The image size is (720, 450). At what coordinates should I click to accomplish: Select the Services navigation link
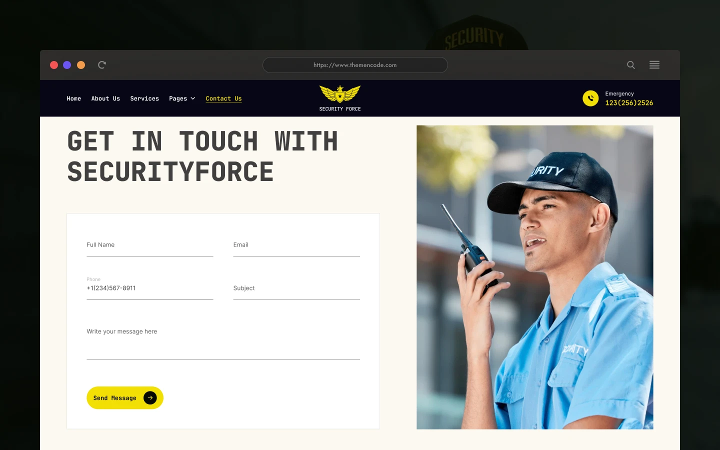point(144,98)
